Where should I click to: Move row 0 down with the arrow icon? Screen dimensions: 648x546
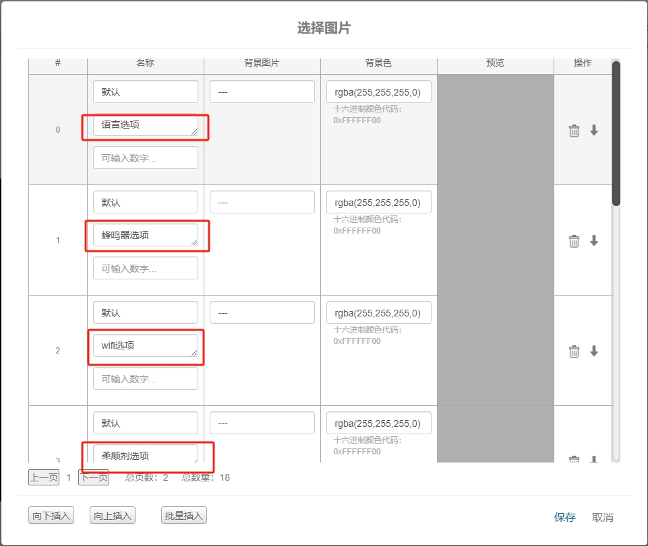(x=594, y=130)
